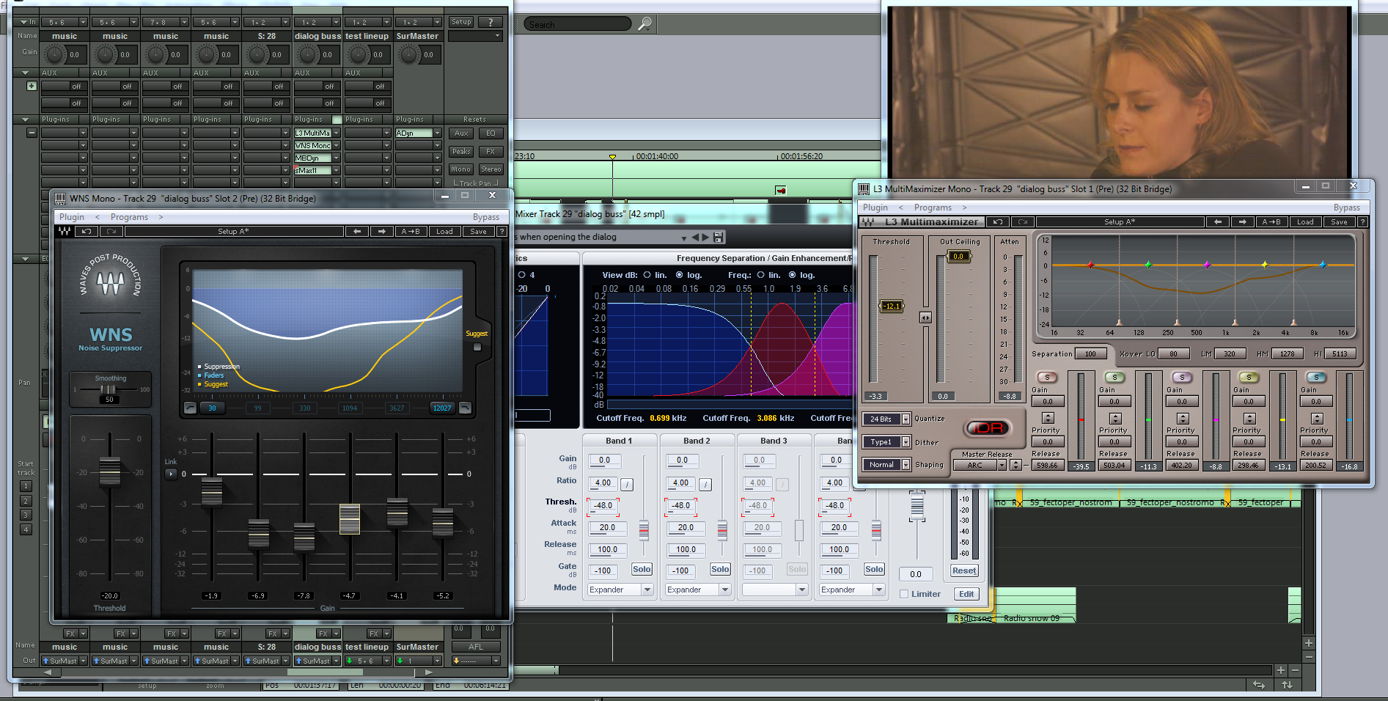Select the lin. radio for View dB
Viewport: 1388px width, 701px height.
(x=647, y=275)
